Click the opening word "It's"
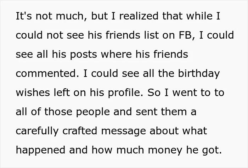Image resolution: width=248 pixels, height=168 pixels. click(24, 16)
